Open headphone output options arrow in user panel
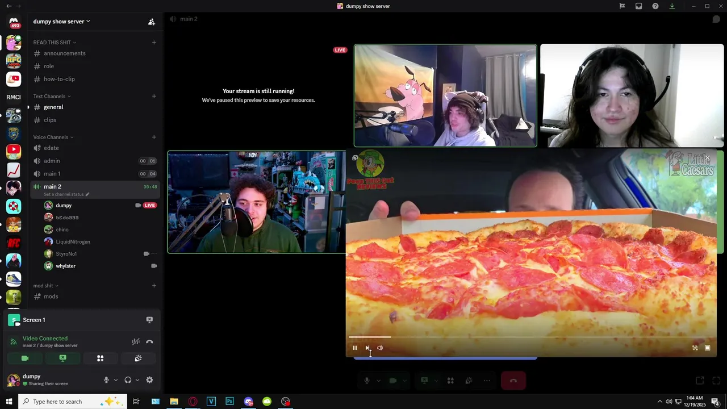 pos(137,380)
